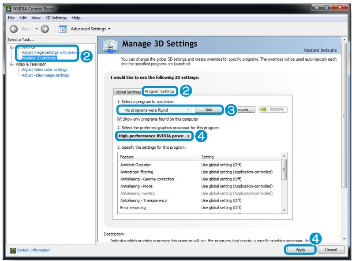The width and height of the screenshot is (352, 261).
Task: Click the Restore Defaults link
Action: [320, 50]
